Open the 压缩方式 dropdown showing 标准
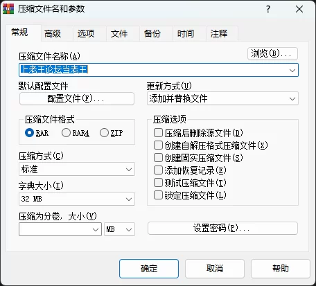 77,169
